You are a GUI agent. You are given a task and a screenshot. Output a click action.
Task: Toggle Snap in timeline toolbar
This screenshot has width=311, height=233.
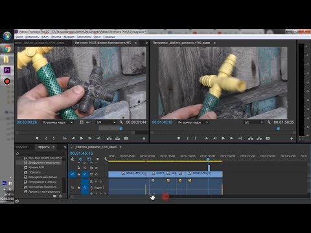coord(80,159)
